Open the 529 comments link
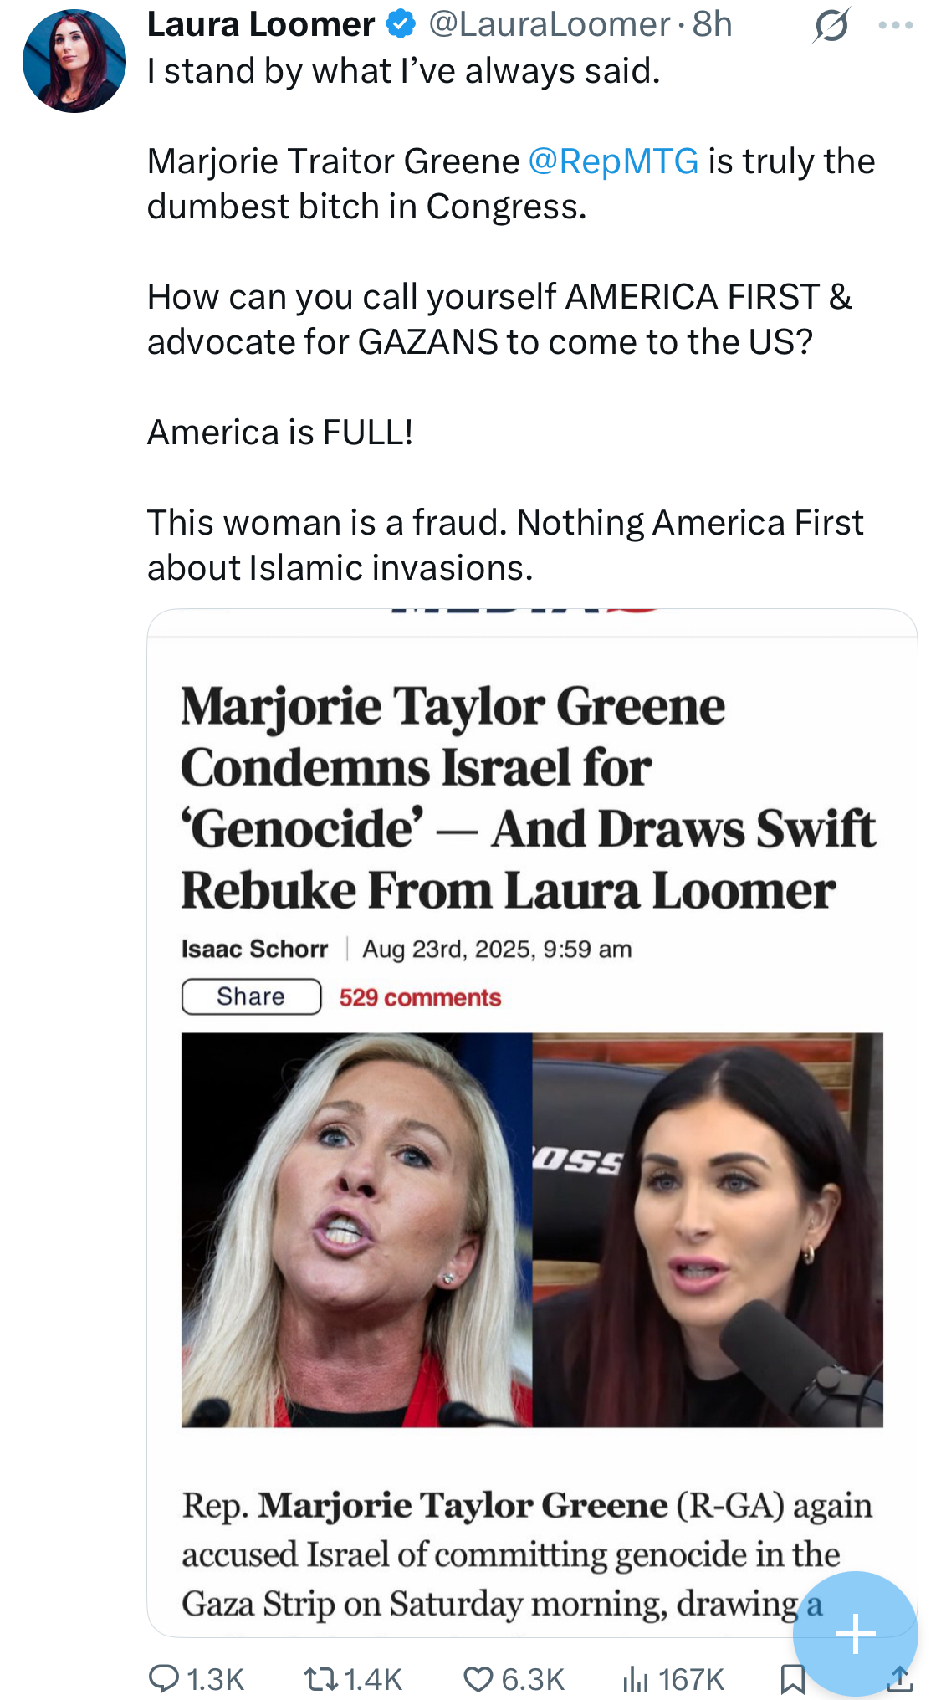This screenshot has width=941, height=1700. tap(420, 997)
